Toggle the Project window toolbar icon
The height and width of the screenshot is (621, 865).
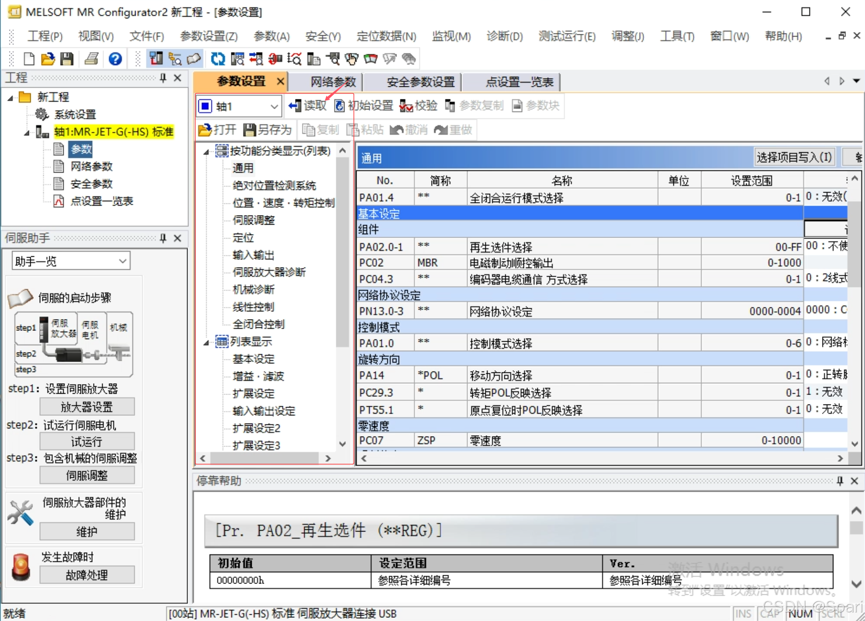156,59
